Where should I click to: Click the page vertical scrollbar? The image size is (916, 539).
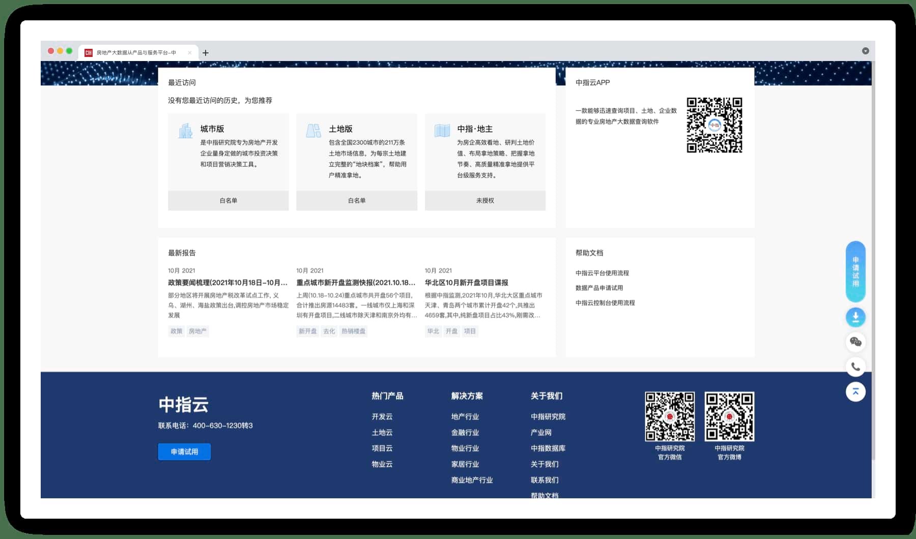coord(873,260)
